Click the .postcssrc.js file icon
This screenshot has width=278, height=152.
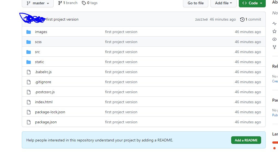coord(29,92)
